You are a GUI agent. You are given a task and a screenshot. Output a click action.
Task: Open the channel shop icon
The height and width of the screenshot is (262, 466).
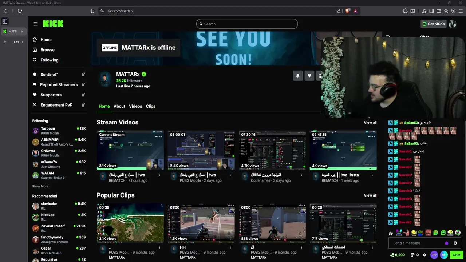(412, 255)
